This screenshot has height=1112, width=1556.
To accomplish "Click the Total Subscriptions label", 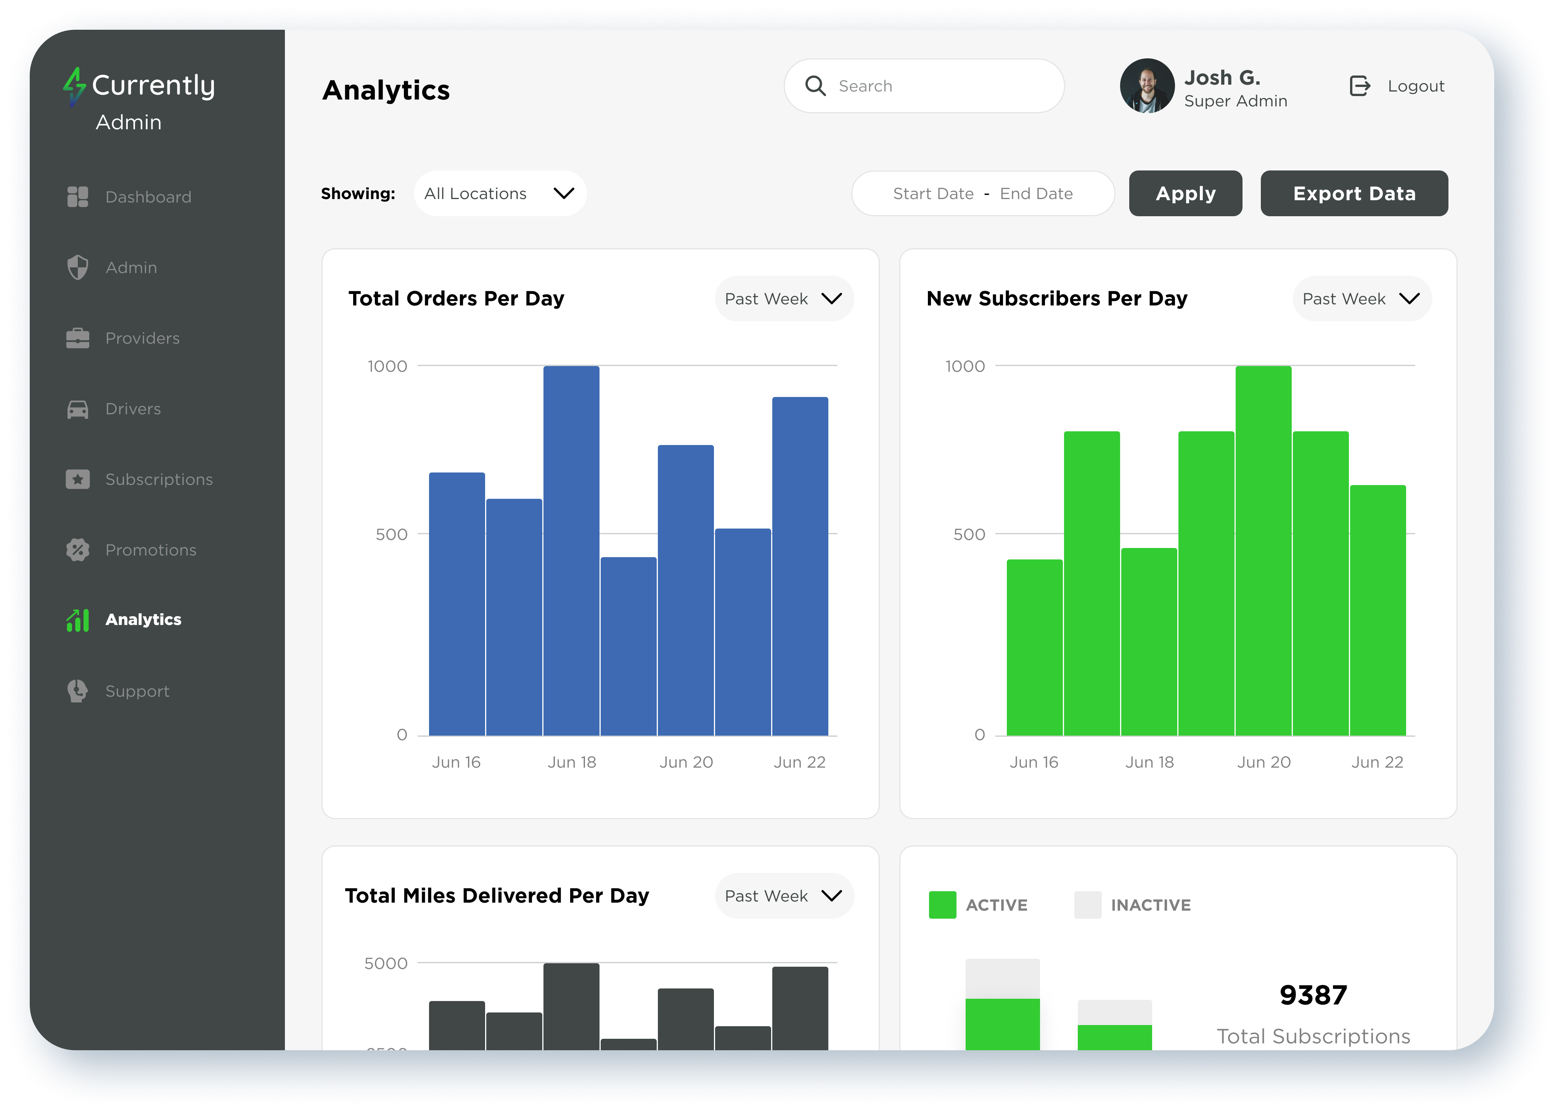I will tap(1313, 1036).
